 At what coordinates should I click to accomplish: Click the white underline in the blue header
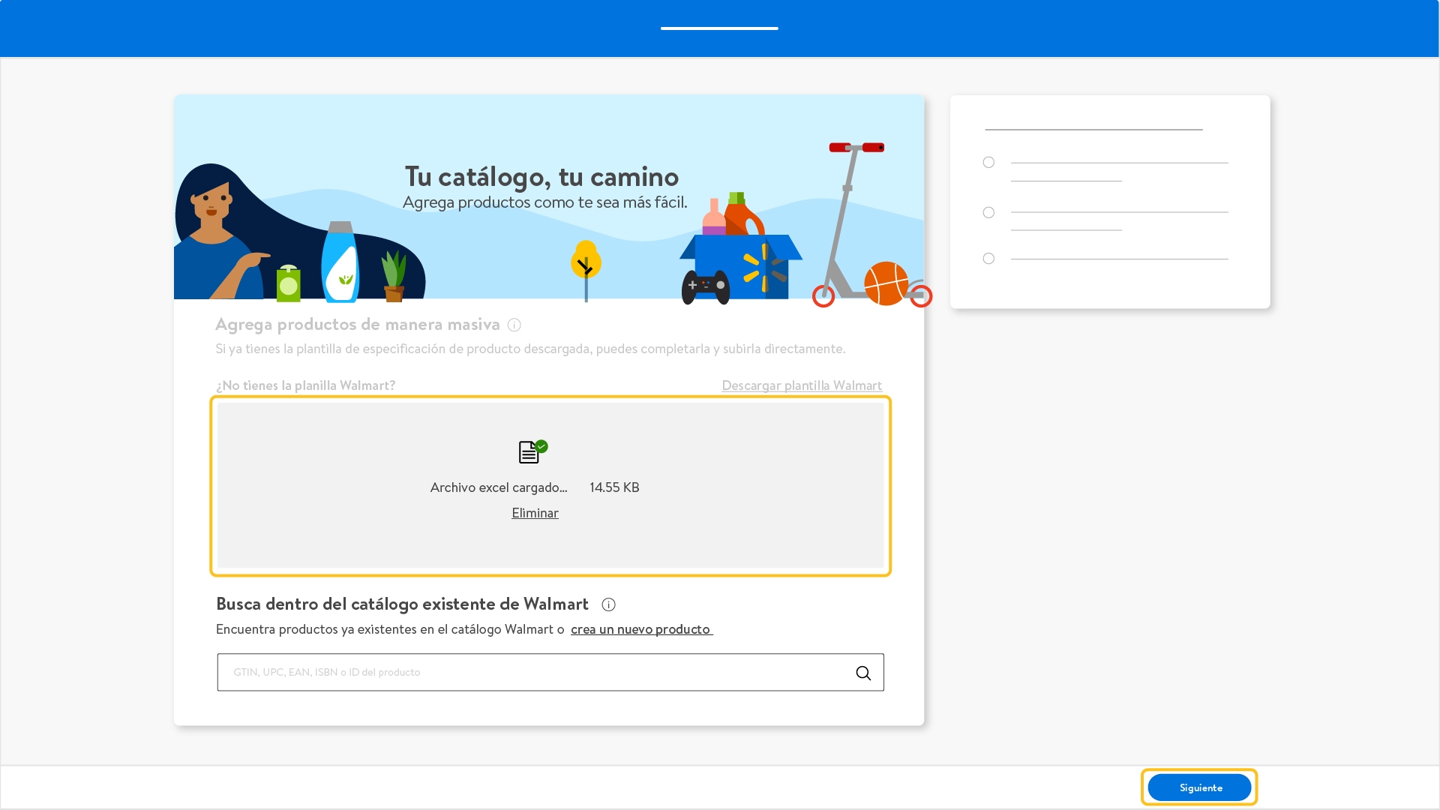718,28
